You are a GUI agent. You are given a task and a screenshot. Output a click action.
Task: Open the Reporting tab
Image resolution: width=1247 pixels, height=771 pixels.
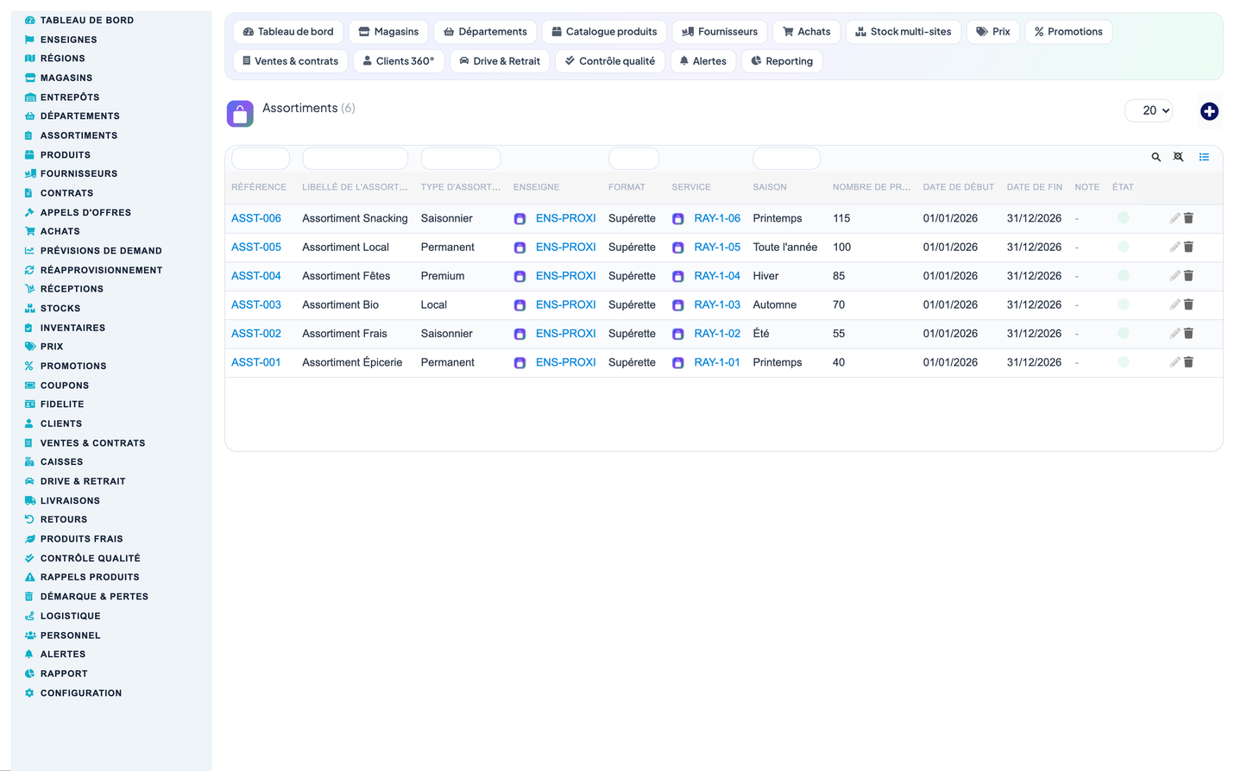782,61
